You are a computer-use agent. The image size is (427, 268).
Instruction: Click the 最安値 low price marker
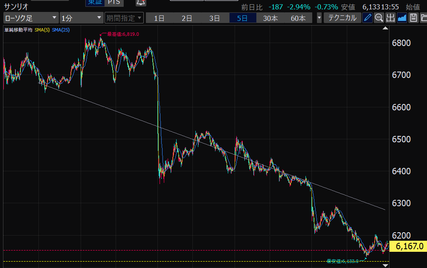pyautogui.click(x=343, y=261)
